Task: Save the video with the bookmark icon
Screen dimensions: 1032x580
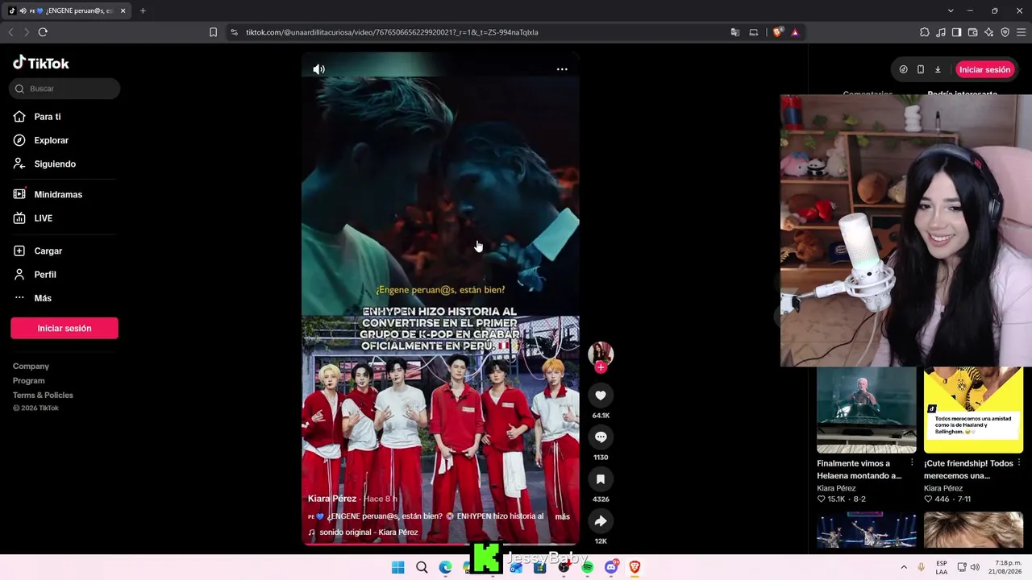Action: [601, 479]
